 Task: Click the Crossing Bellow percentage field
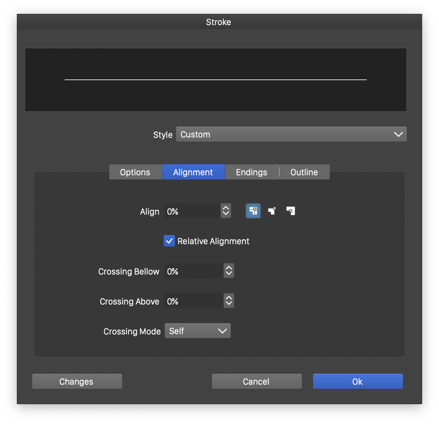193,271
